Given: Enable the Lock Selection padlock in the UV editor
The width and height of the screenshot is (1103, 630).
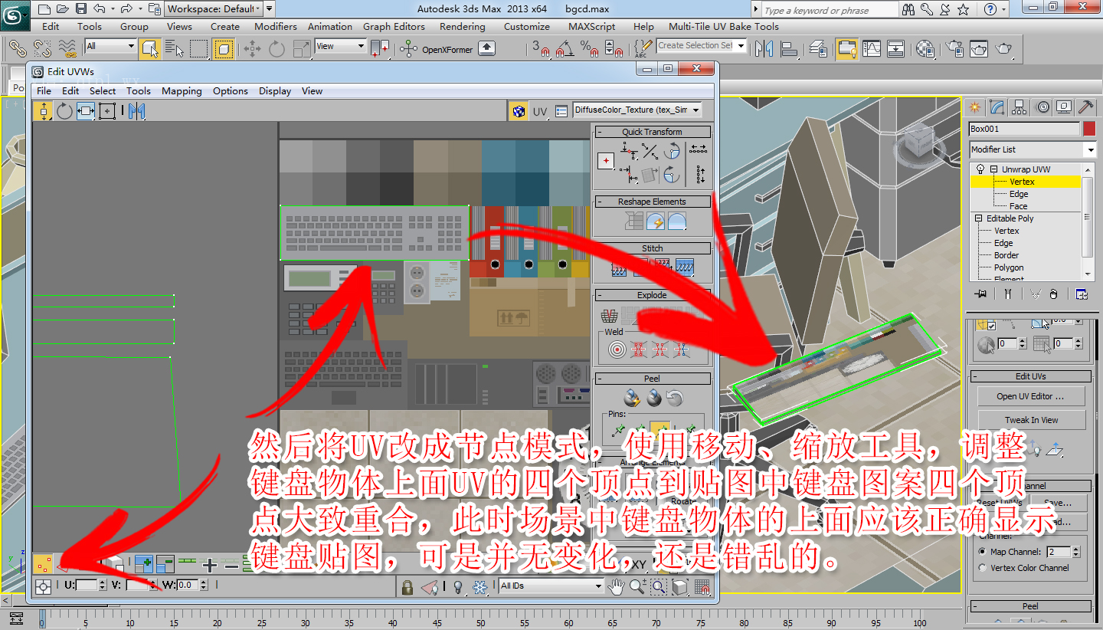Looking at the screenshot, I should coord(406,587).
